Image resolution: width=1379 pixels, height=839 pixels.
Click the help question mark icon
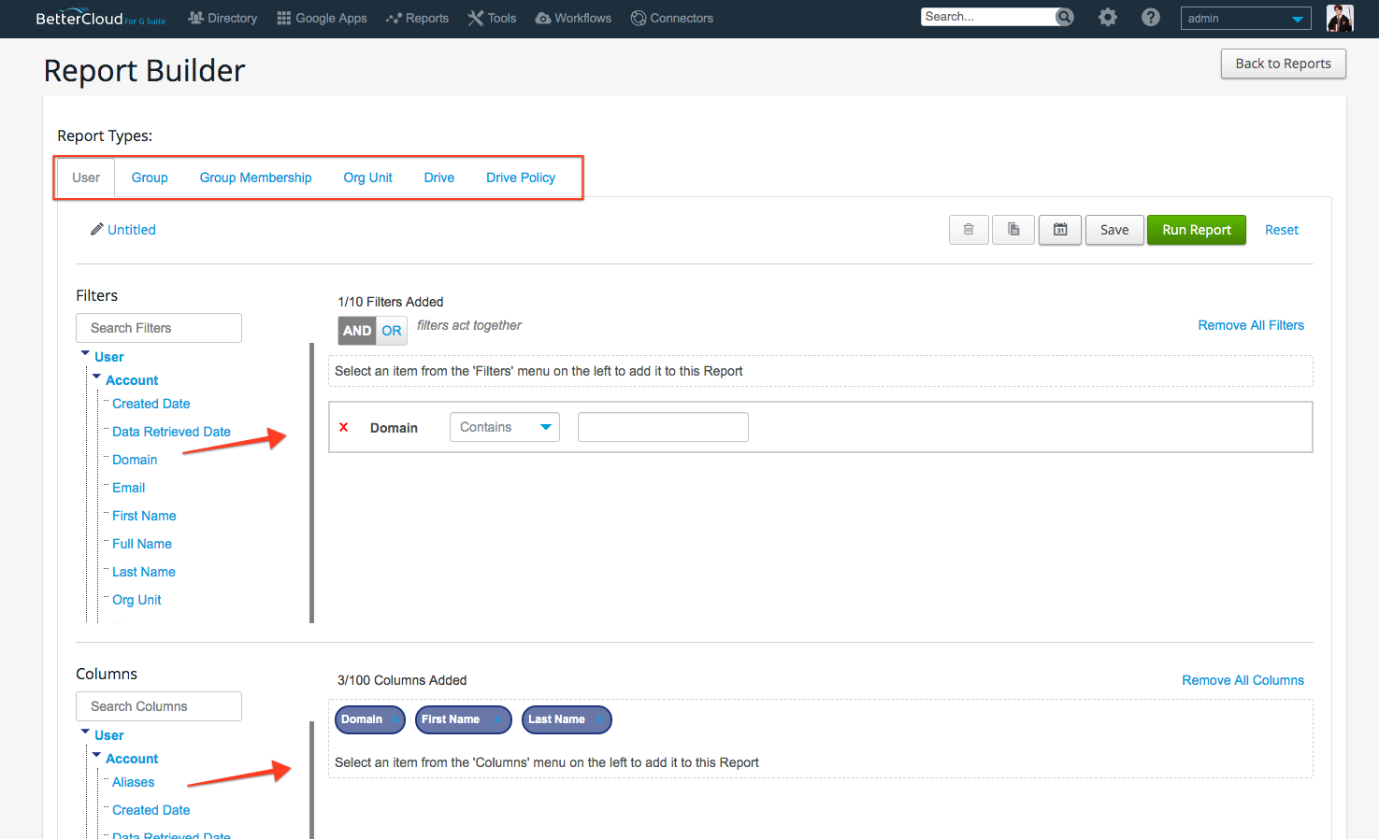pos(1151,18)
